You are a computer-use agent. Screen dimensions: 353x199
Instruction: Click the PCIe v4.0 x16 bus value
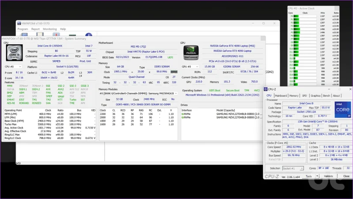click(x=233, y=61)
